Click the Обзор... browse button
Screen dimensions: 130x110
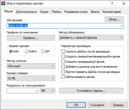[x=114, y=19]
